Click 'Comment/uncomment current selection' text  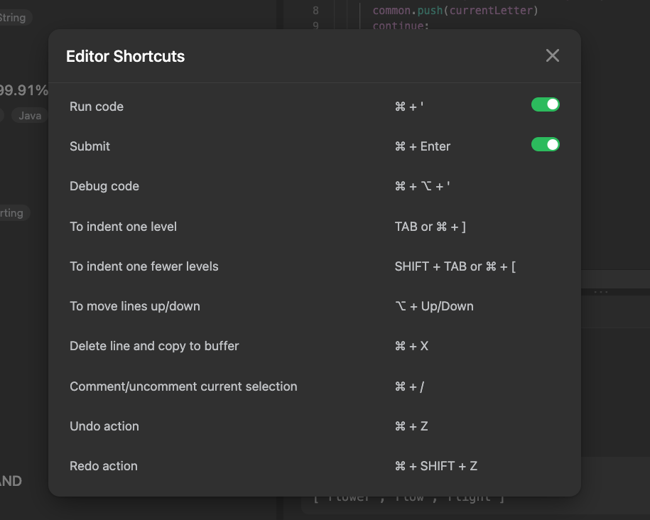coord(183,386)
